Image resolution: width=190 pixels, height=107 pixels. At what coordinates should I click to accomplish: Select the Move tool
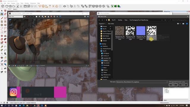2,36
